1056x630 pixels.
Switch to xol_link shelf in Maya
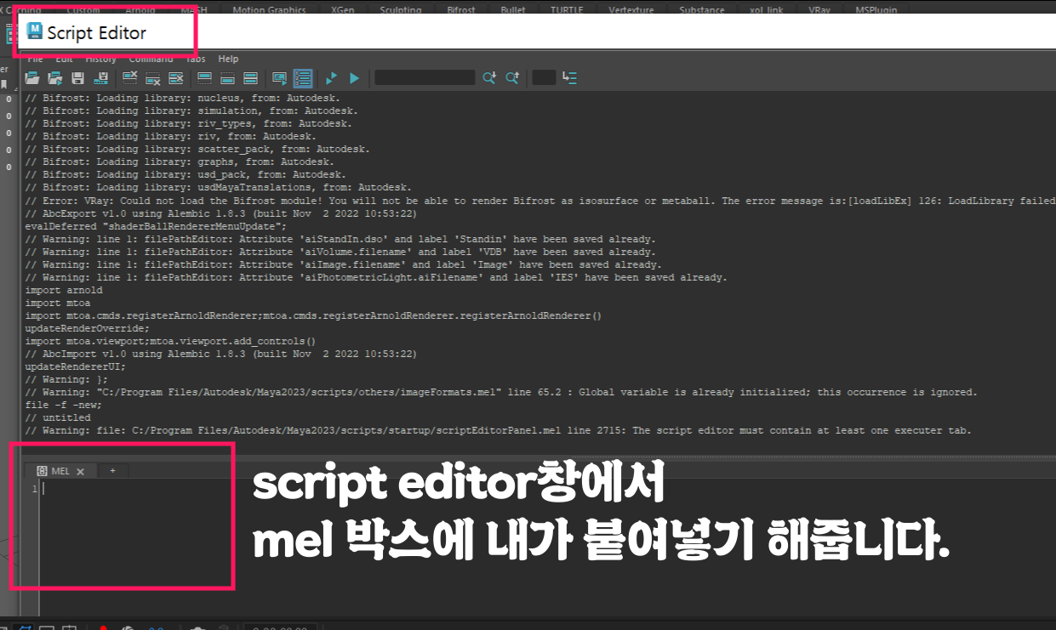[767, 10]
